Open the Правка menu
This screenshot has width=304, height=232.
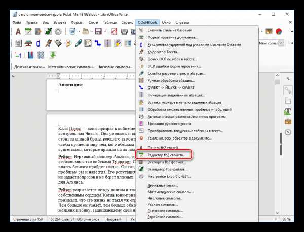pyautogui.click(x=31, y=22)
